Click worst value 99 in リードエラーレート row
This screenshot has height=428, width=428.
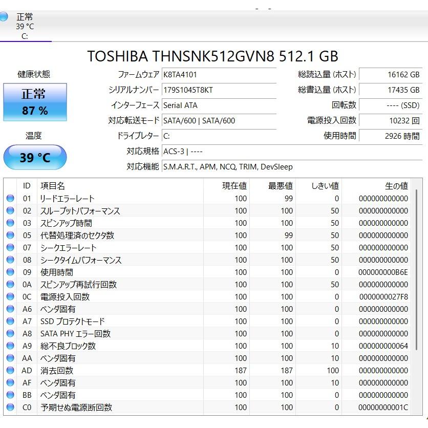pyautogui.click(x=289, y=199)
